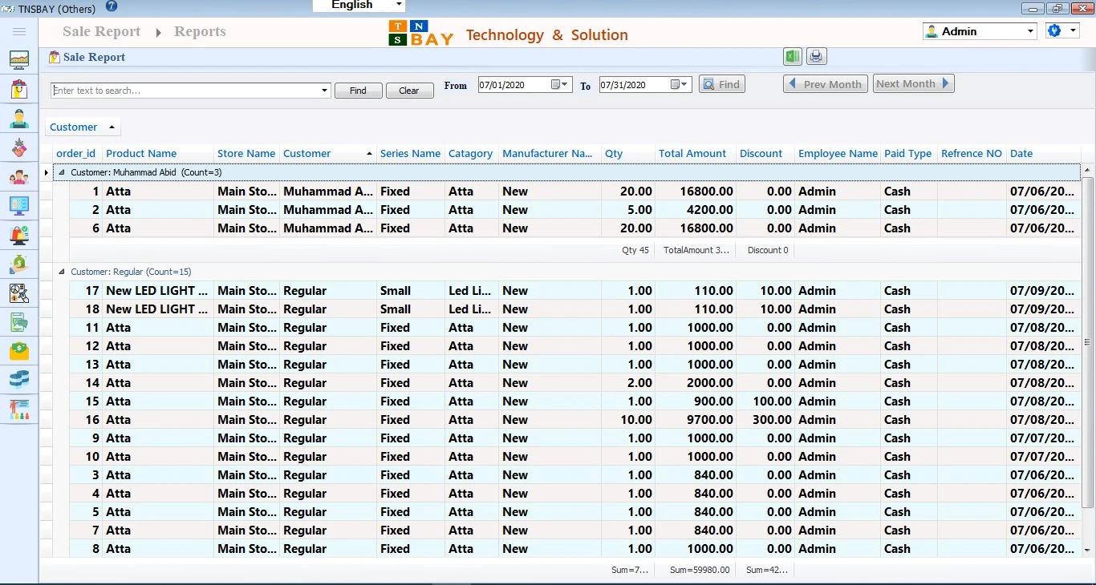Collapse the Regular customer group

[x=62, y=272]
